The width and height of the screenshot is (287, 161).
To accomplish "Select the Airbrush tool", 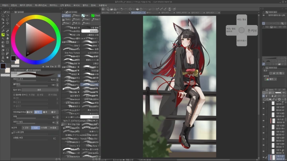I will 8,35.
